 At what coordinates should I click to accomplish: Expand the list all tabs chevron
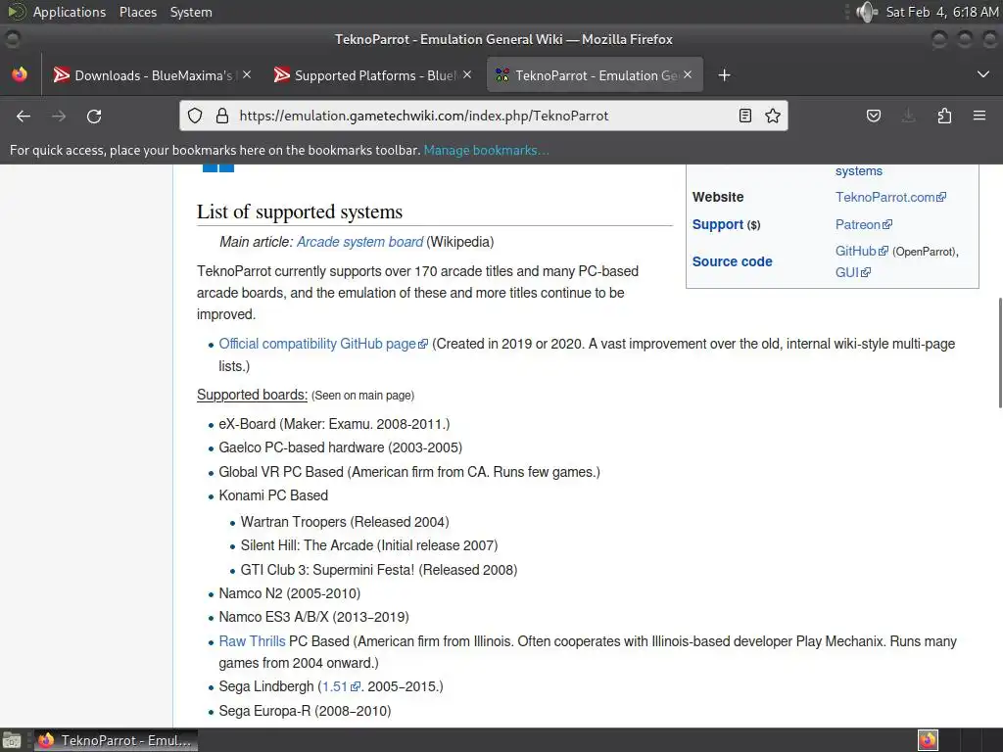pyautogui.click(x=983, y=74)
